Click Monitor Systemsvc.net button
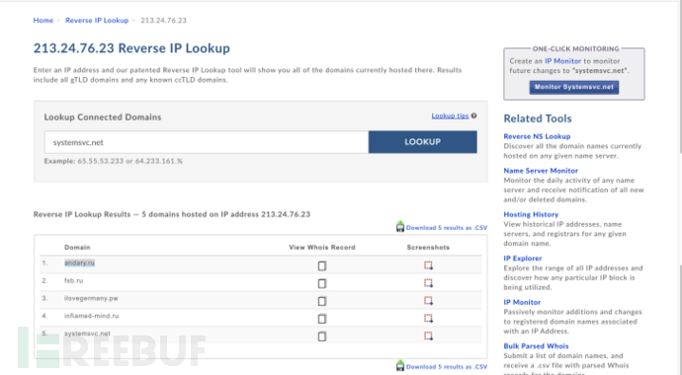Screen dimensions: 682x375 (x=573, y=87)
